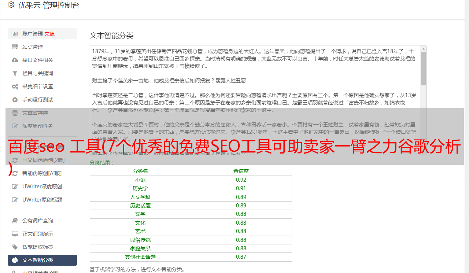Screen dimensions: 469x273
Task: Click the 人文学科 category cell
Action: pos(140,197)
